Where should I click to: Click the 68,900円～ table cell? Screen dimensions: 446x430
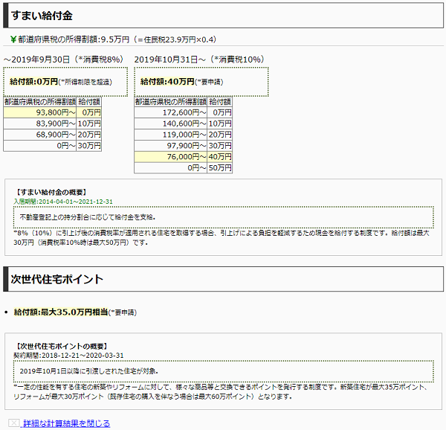point(40,135)
